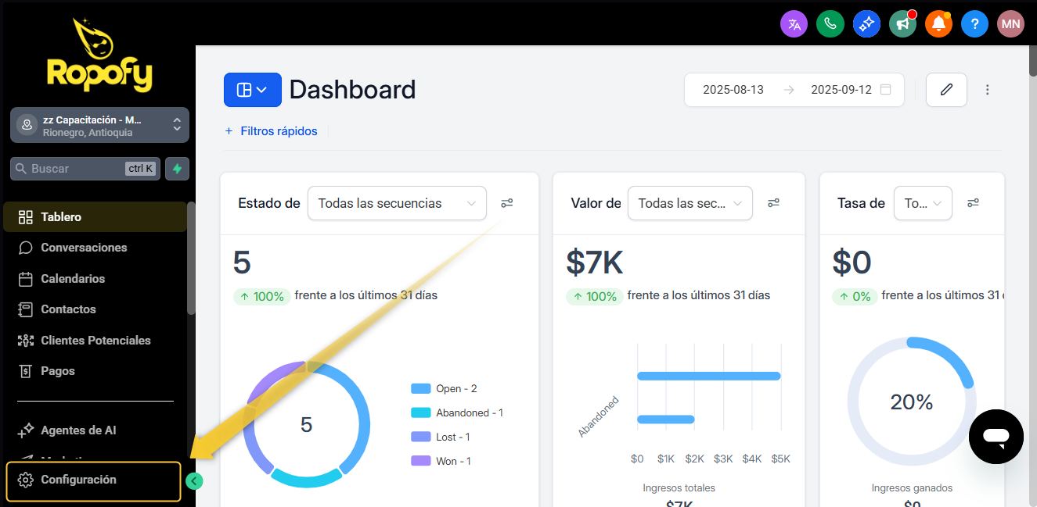The height and width of the screenshot is (507, 1037).
Task: Click the blue help question mark icon
Action: [x=974, y=24]
